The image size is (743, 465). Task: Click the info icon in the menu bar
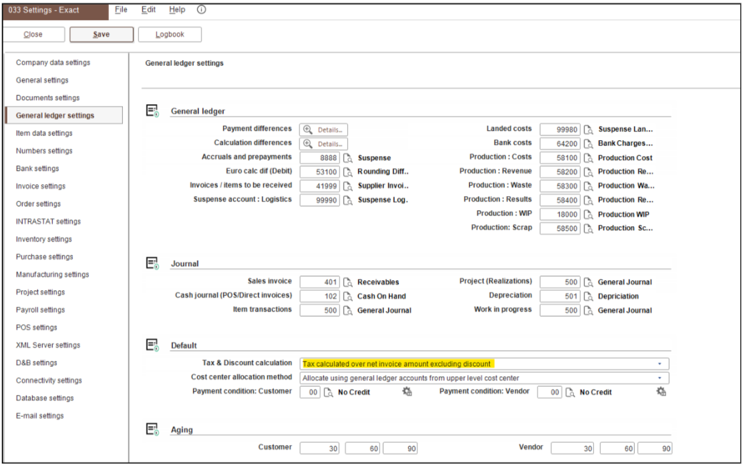point(202,10)
